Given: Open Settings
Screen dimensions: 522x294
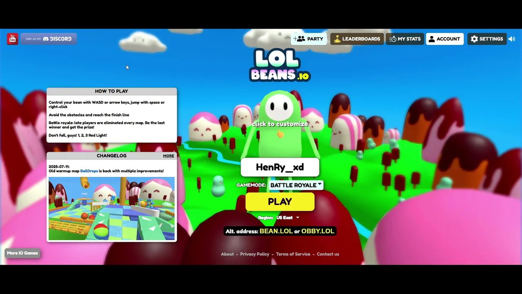Looking at the screenshot, I should point(487,39).
